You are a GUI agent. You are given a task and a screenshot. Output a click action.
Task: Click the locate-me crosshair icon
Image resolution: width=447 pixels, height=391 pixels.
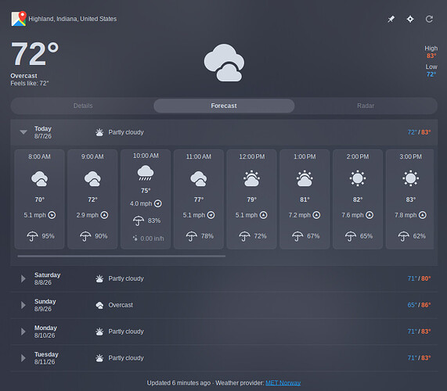tap(410, 19)
